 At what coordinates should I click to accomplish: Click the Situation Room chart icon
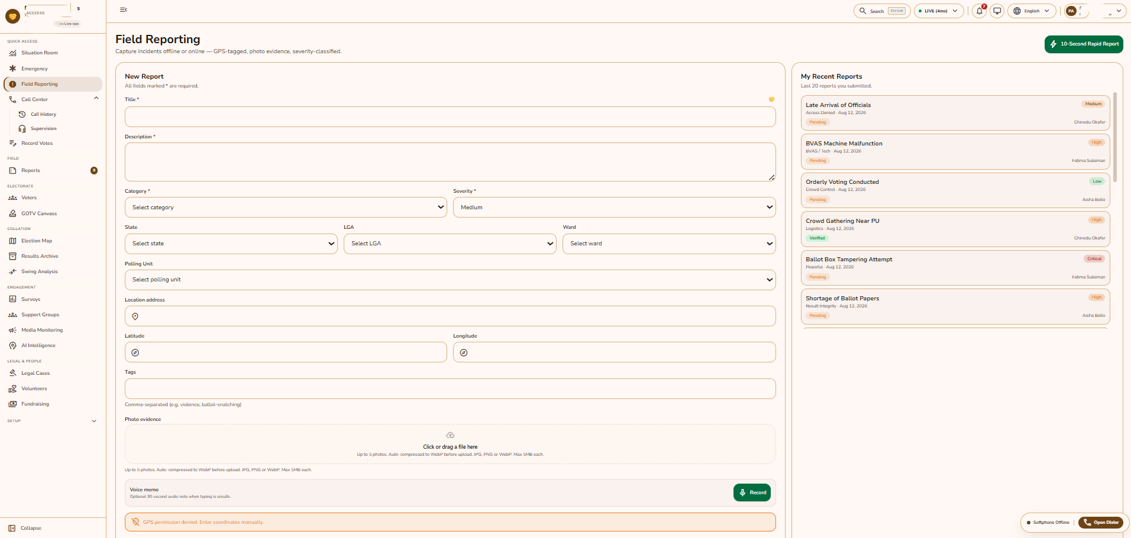[x=12, y=53]
